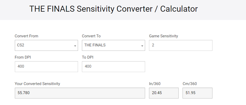The height and width of the screenshot is (105, 246).
Task: Click the Convert From label
Action: click(27, 36)
